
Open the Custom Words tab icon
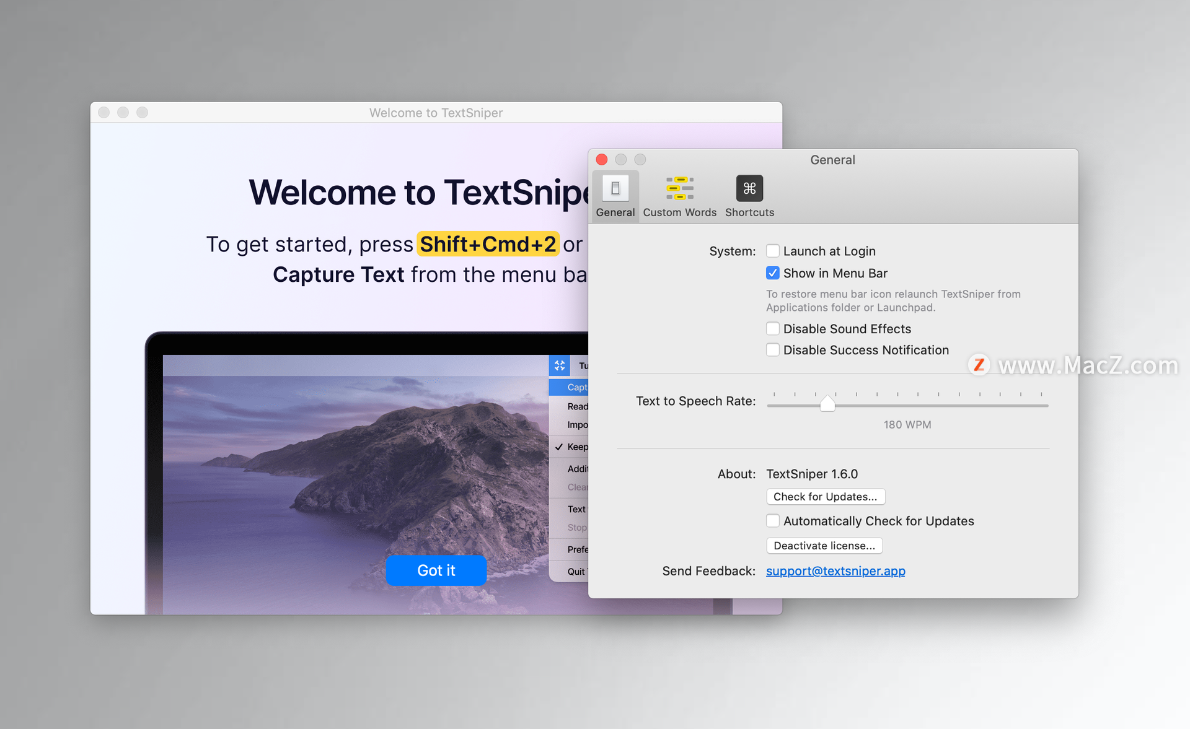680,188
